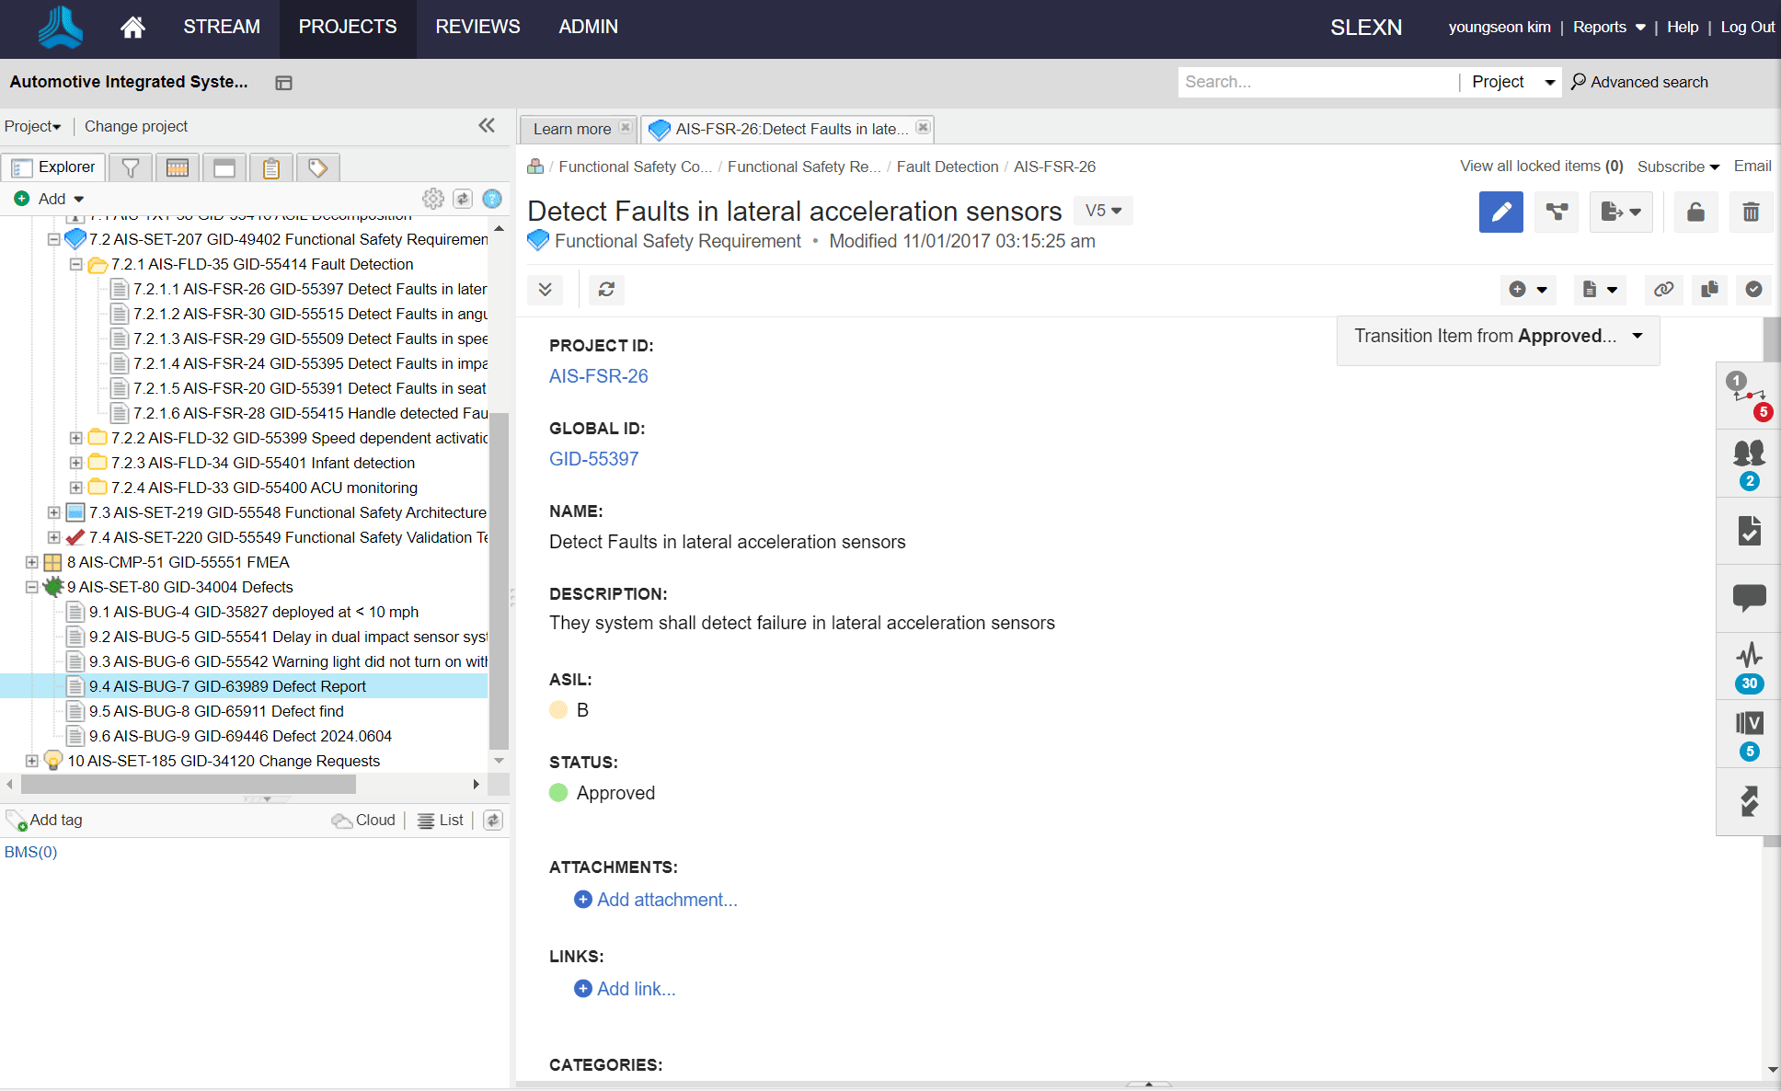1781x1091 pixels.
Task: Click the GID-55397 global ID link
Action: click(x=595, y=459)
